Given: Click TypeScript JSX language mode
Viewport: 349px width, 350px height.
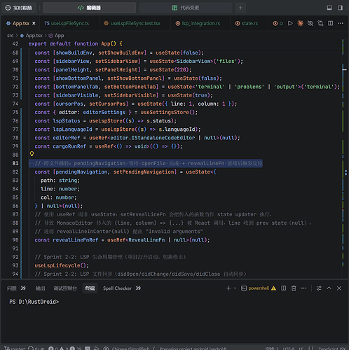Looking at the screenshot, I should click(x=331, y=349).
